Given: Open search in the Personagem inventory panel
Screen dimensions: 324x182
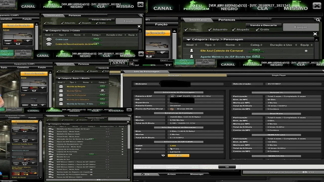Looking at the screenshot, I should [318, 20].
